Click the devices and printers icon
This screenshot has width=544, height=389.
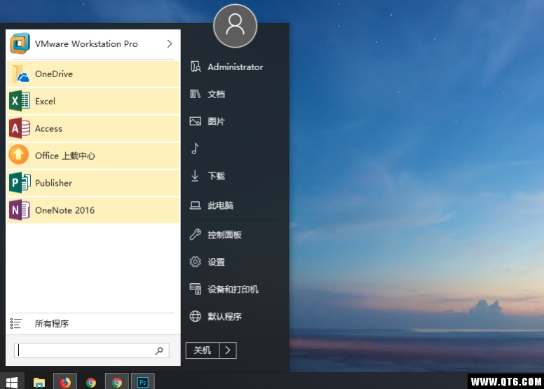coord(195,289)
